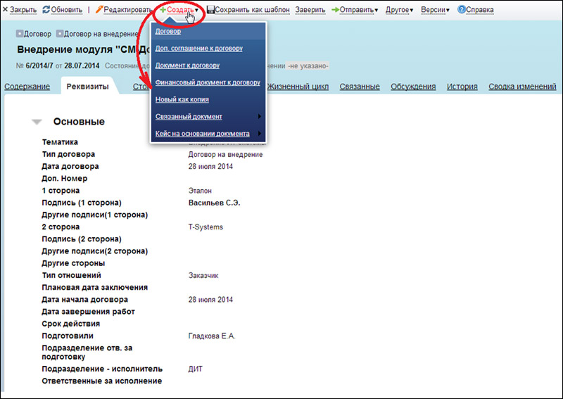The height and width of the screenshot is (399, 563).
Task: Switch to the Содержание tab
Action: [27, 87]
